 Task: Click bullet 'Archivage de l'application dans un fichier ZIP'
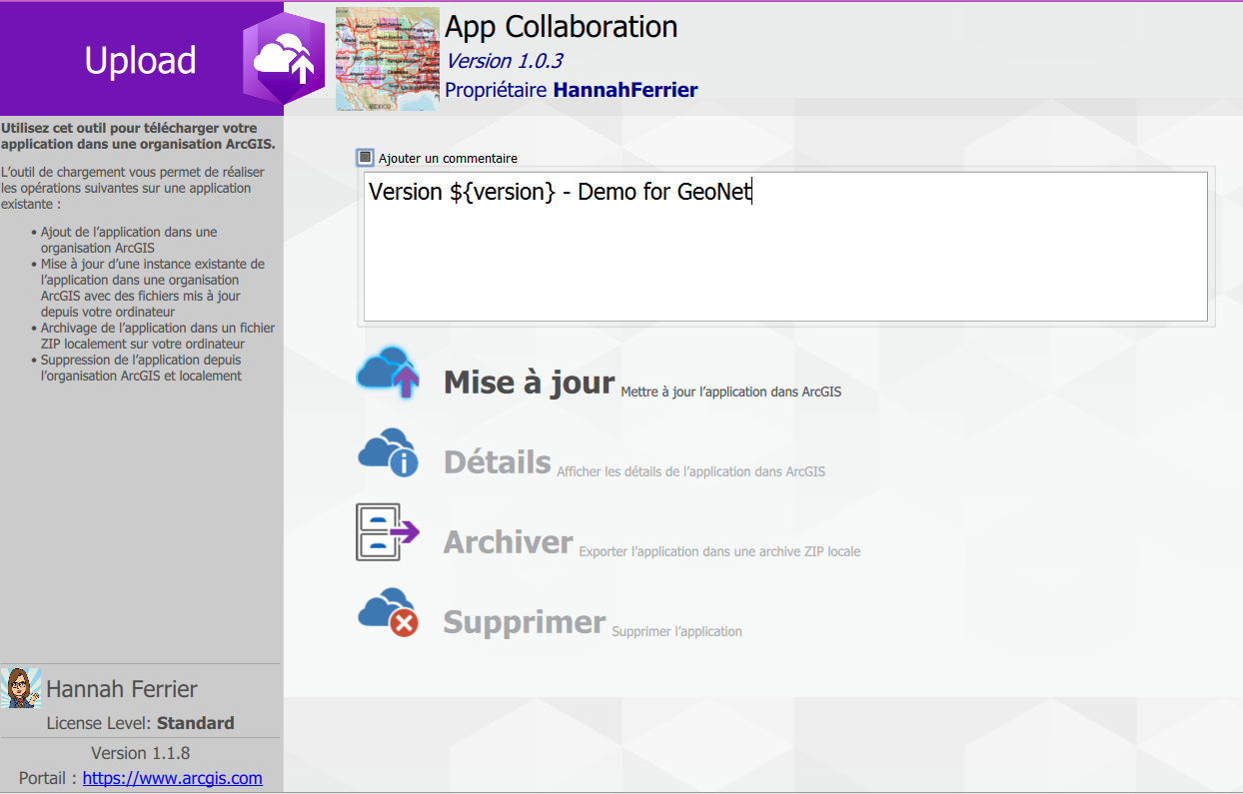coord(158,336)
